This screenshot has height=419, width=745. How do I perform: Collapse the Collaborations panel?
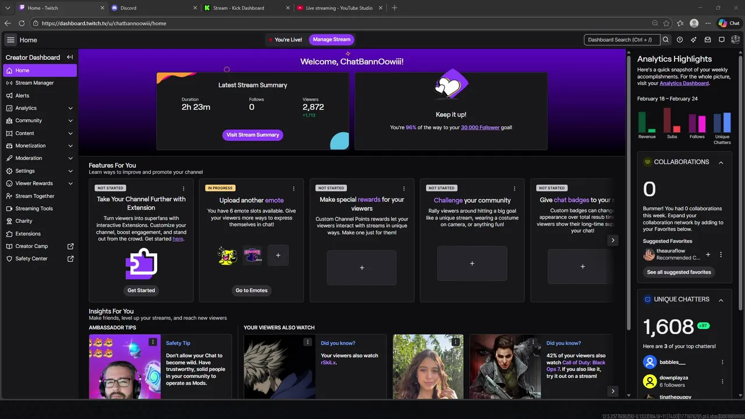(x=721, y=162)
